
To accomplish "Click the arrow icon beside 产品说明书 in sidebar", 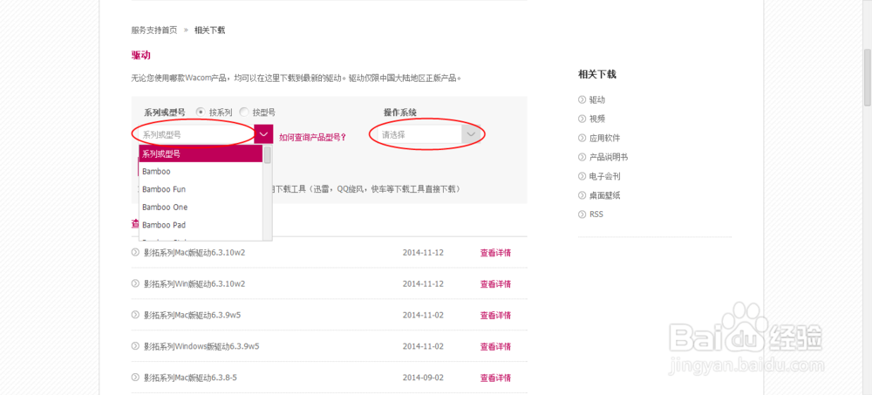I will pos(582,158).
